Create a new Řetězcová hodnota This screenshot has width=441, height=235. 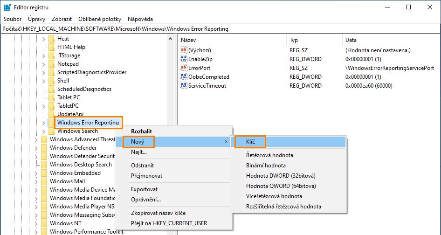coord(288,155)
